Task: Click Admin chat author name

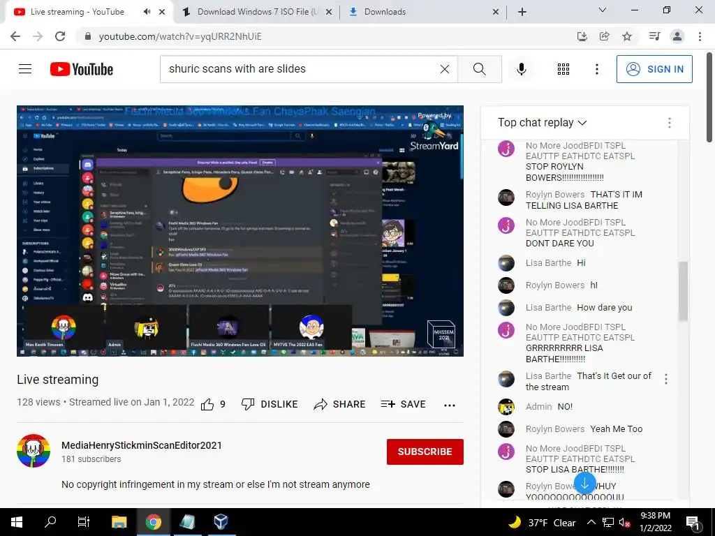Action: point(538,407)
